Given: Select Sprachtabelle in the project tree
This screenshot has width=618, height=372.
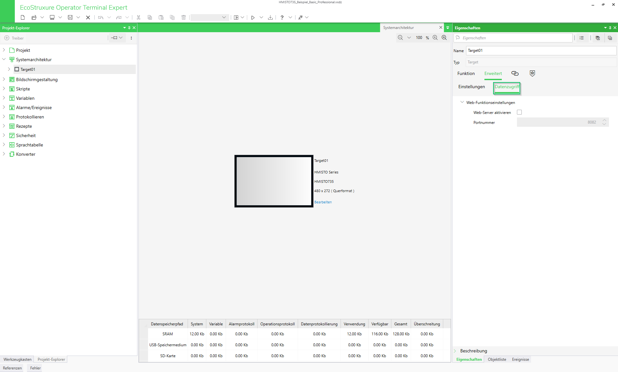Looking at the screenshot, I should coord(30,145).
